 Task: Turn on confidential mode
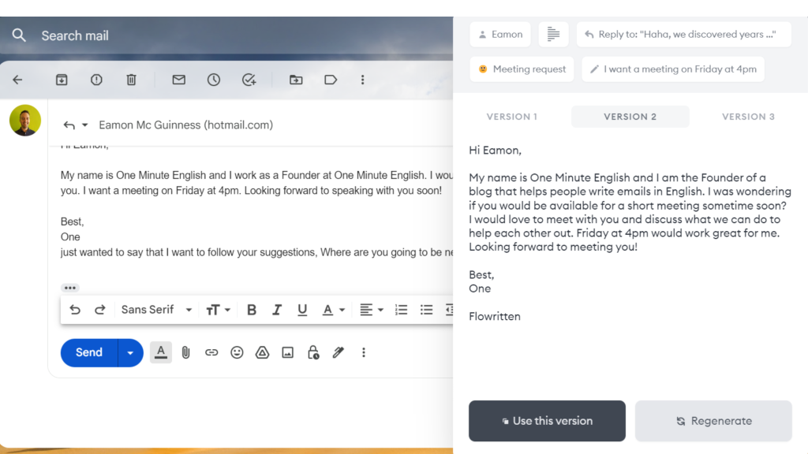point(312,352)
